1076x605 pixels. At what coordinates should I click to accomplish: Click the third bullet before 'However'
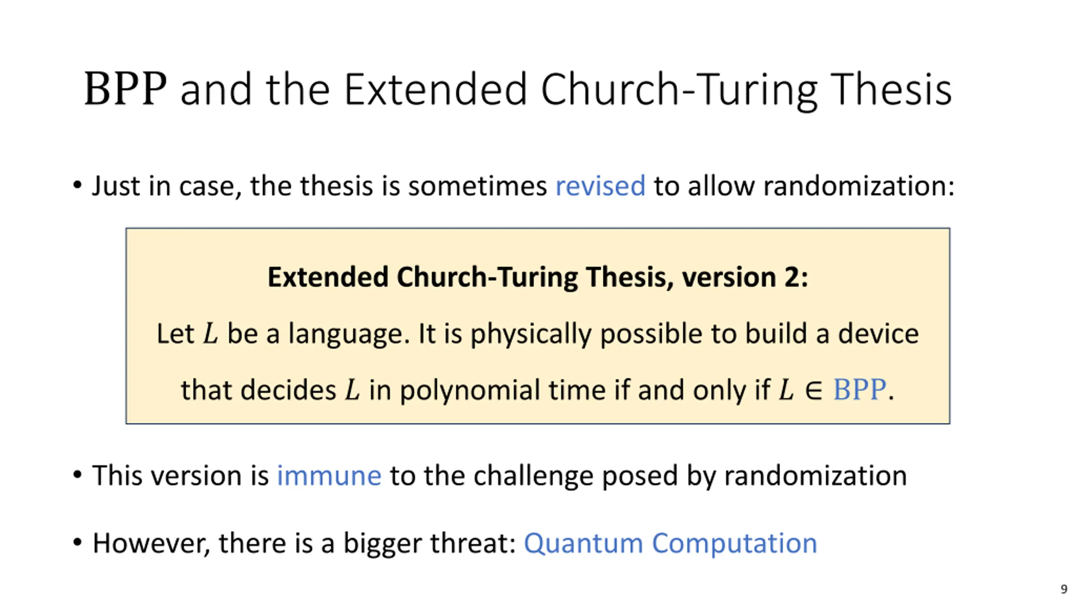pos(77,542)
